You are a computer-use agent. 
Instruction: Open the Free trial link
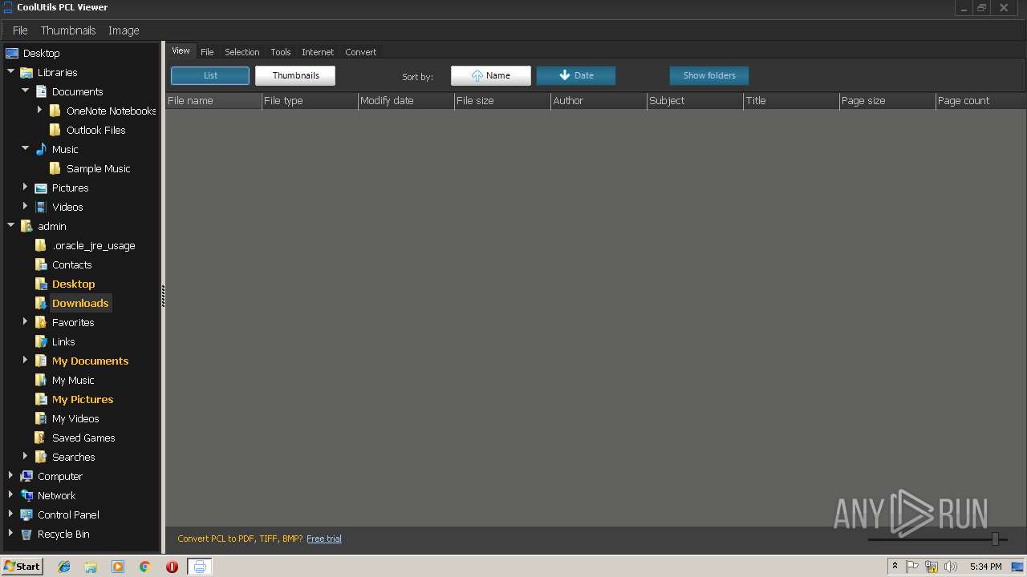[x=324, y=539]
